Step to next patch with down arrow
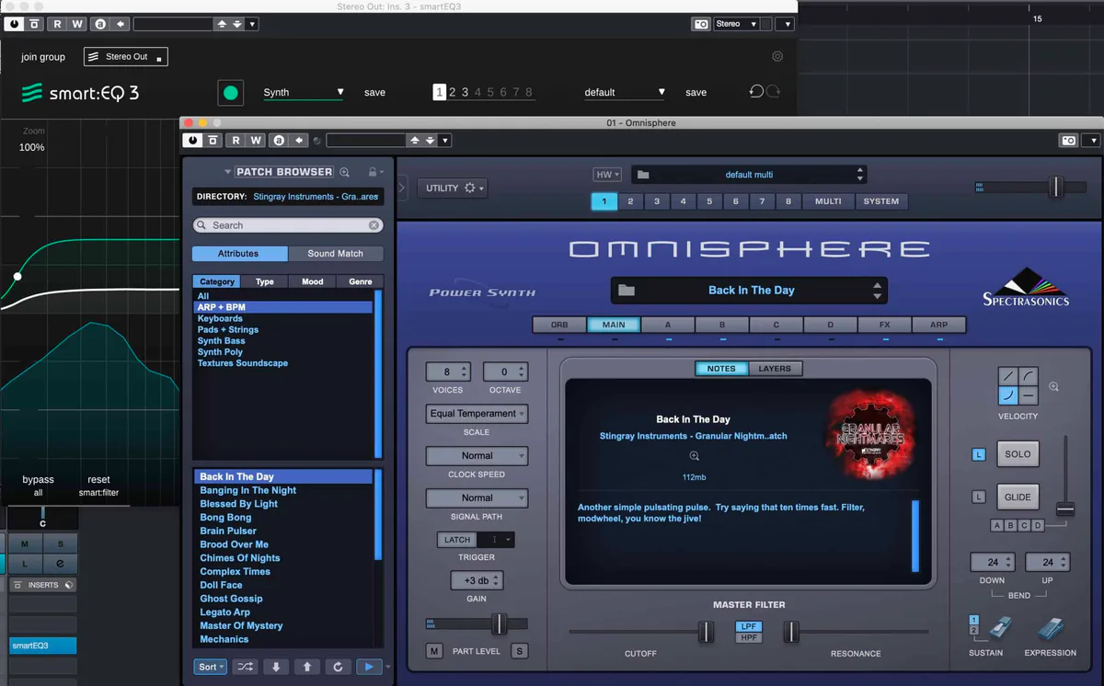The height and width of the screenshot is (686, 1104). click(x=276, y=667)
